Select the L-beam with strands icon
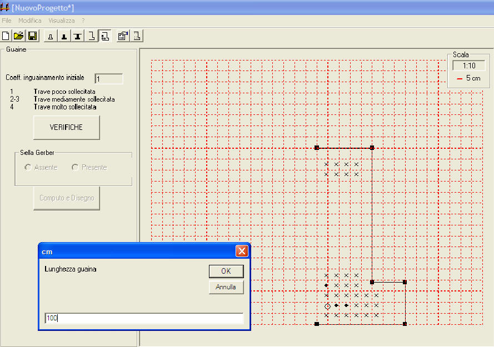Image resolution: width=494 pixels, height=347 pixels. [x=104, y=36]
